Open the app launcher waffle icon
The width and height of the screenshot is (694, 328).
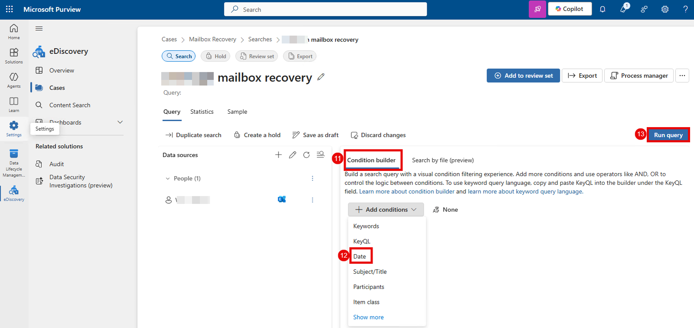10,9
